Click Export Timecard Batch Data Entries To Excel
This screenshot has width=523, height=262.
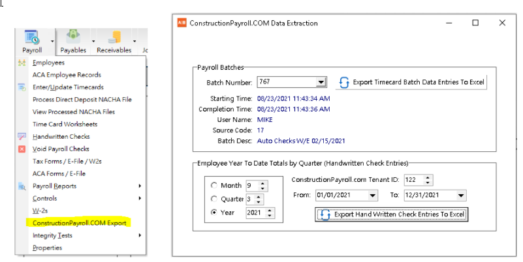[x=411, y=82]
